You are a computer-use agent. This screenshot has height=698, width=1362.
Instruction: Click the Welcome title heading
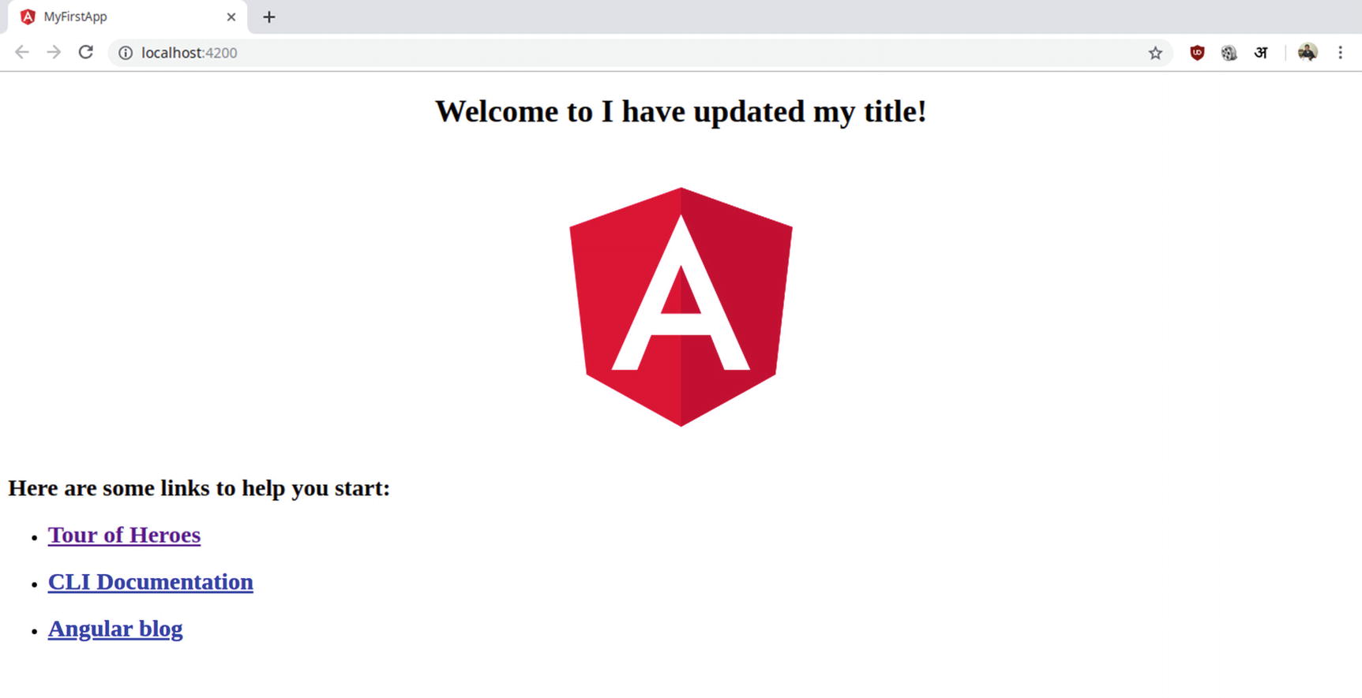[681, 111]
